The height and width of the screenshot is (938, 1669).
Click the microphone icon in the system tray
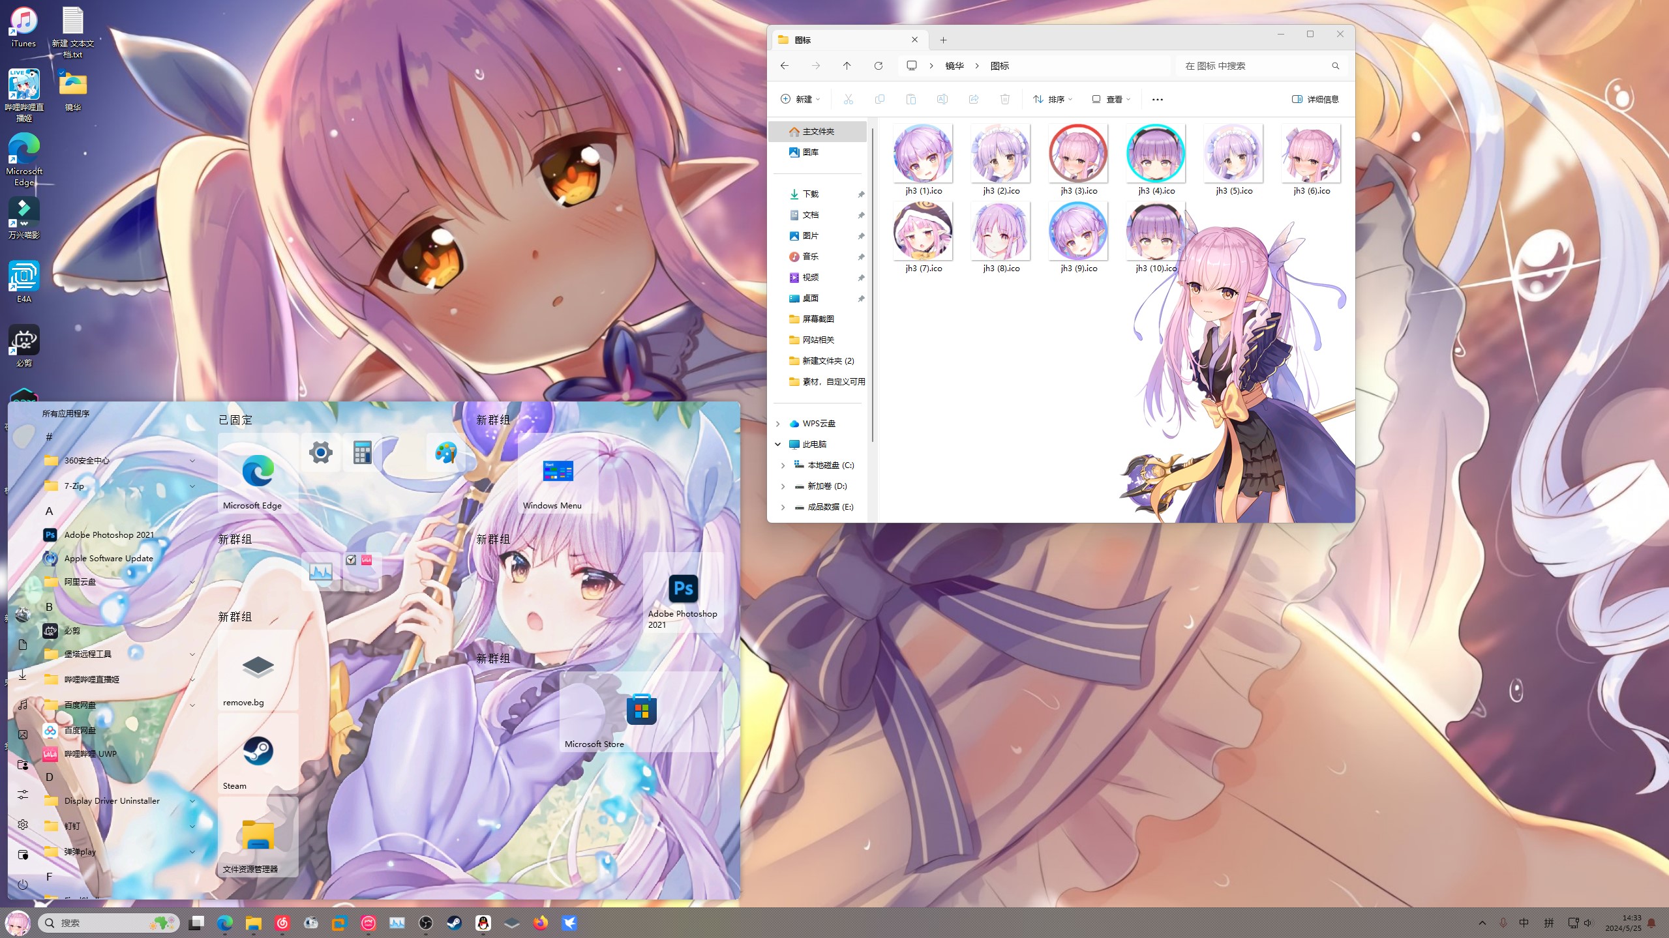(1503, 923)
